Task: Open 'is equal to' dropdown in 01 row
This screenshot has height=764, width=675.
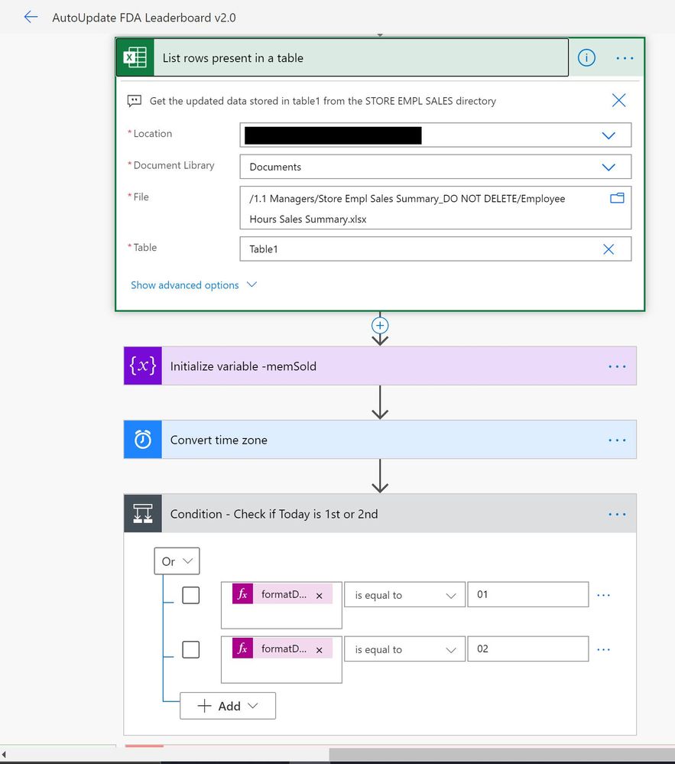Action: 404,594
